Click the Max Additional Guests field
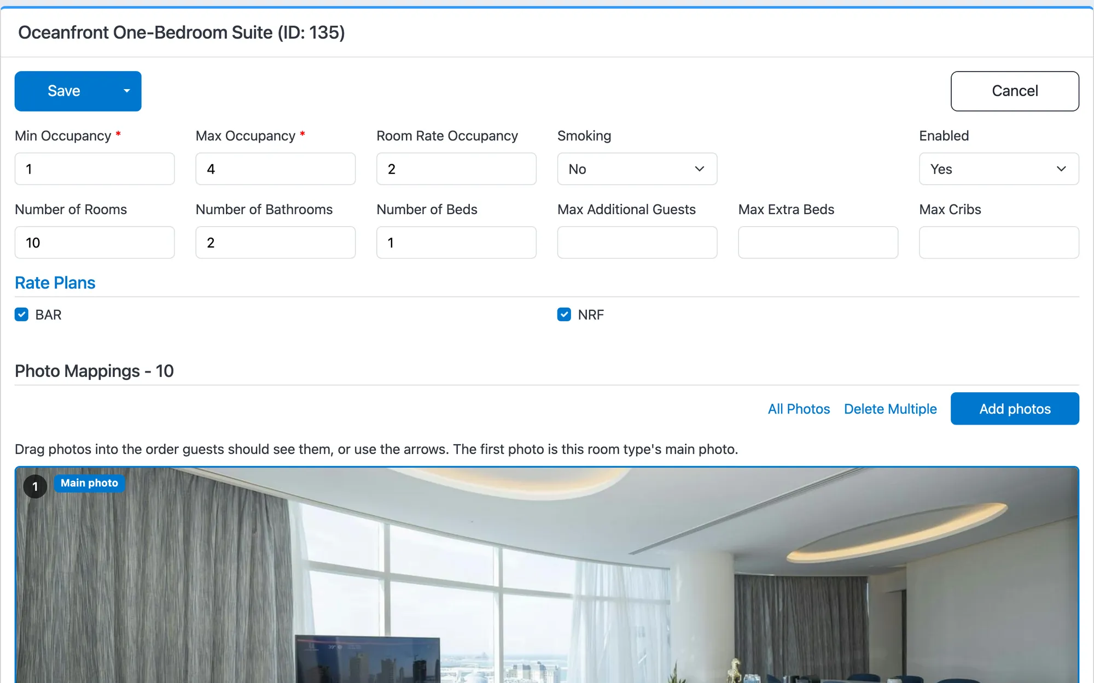1094x683 pixels. tap(637, 243)
